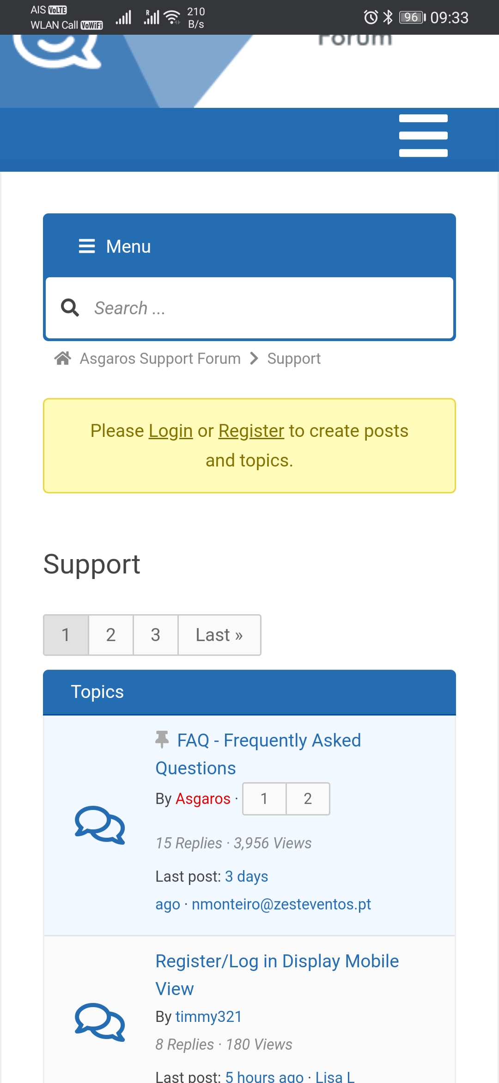Click the forum Menu bars icon
Image resolution: width=499 pixels, height=1083 pixels.
tap(87, 246)
